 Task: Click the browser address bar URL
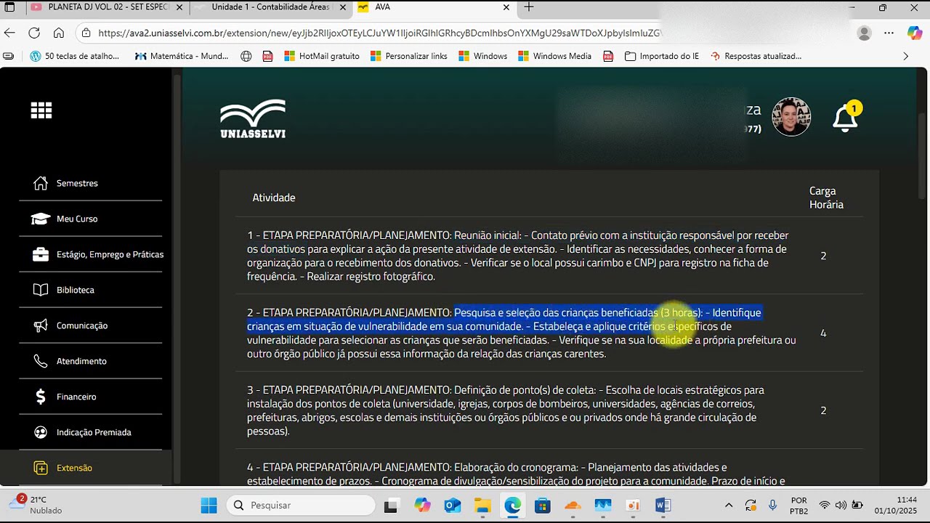(380, 33)
